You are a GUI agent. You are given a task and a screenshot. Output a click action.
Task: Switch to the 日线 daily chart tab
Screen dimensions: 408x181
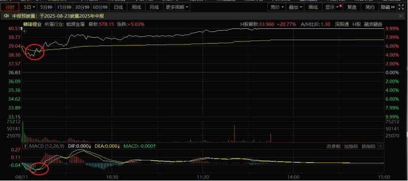coord(118,7)
